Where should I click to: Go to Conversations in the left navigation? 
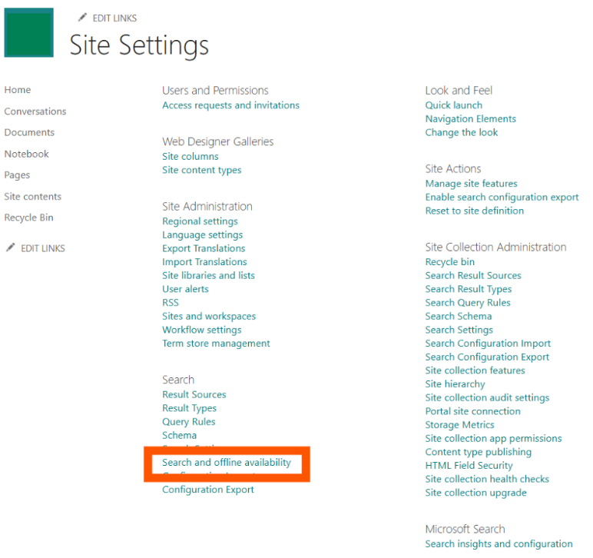[x=35, y=111]
